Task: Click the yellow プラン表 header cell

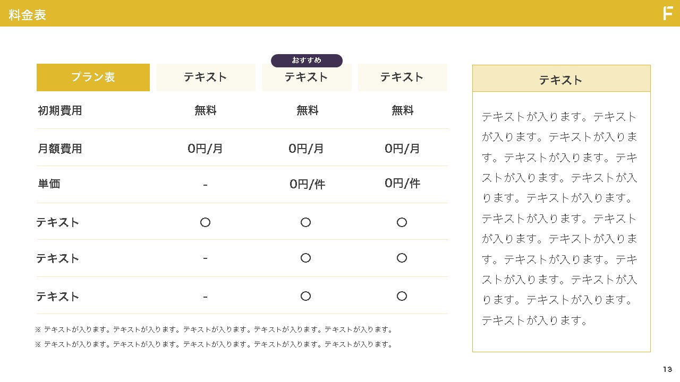Action: coord(93,77)
